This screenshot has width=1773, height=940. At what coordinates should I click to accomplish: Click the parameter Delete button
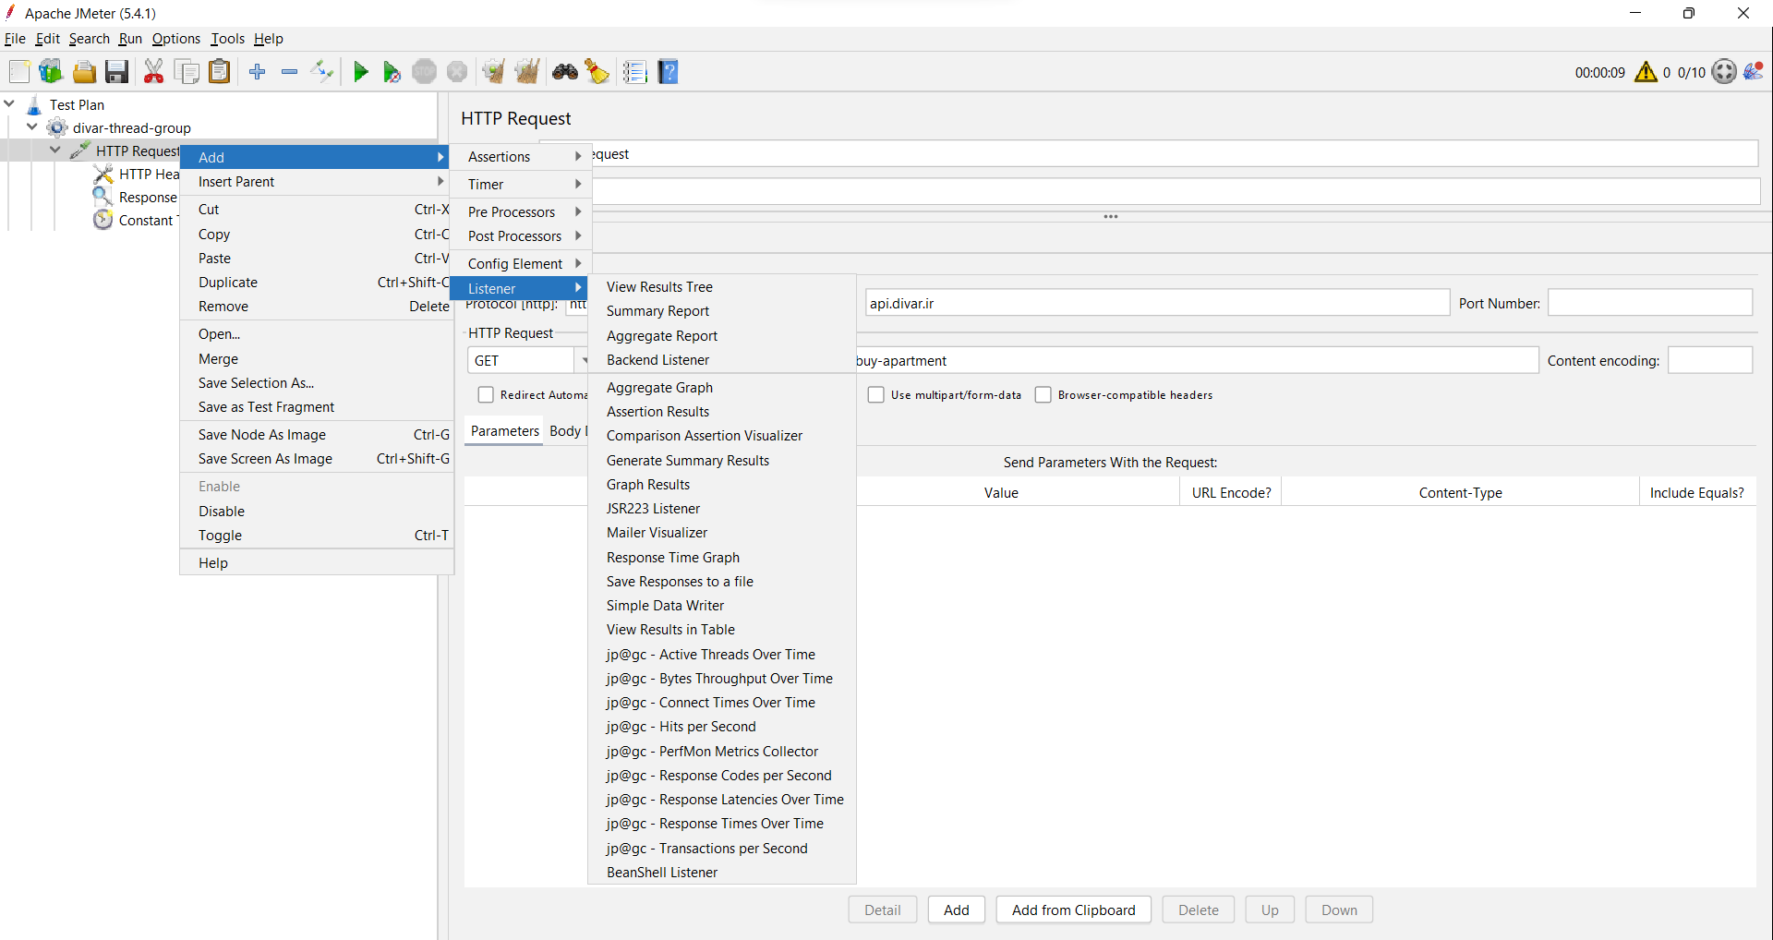(x=1198, y=910)
